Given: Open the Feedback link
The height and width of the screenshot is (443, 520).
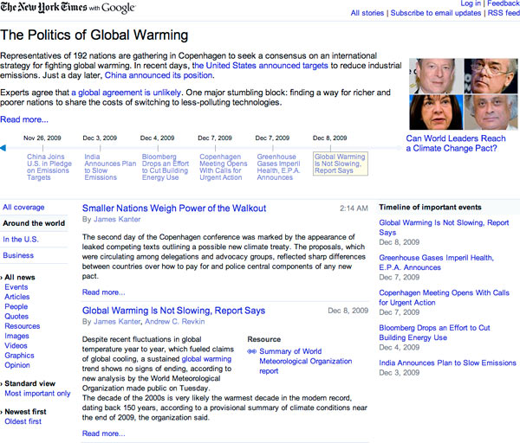Looking at the screenshot, I should [504, 3].
